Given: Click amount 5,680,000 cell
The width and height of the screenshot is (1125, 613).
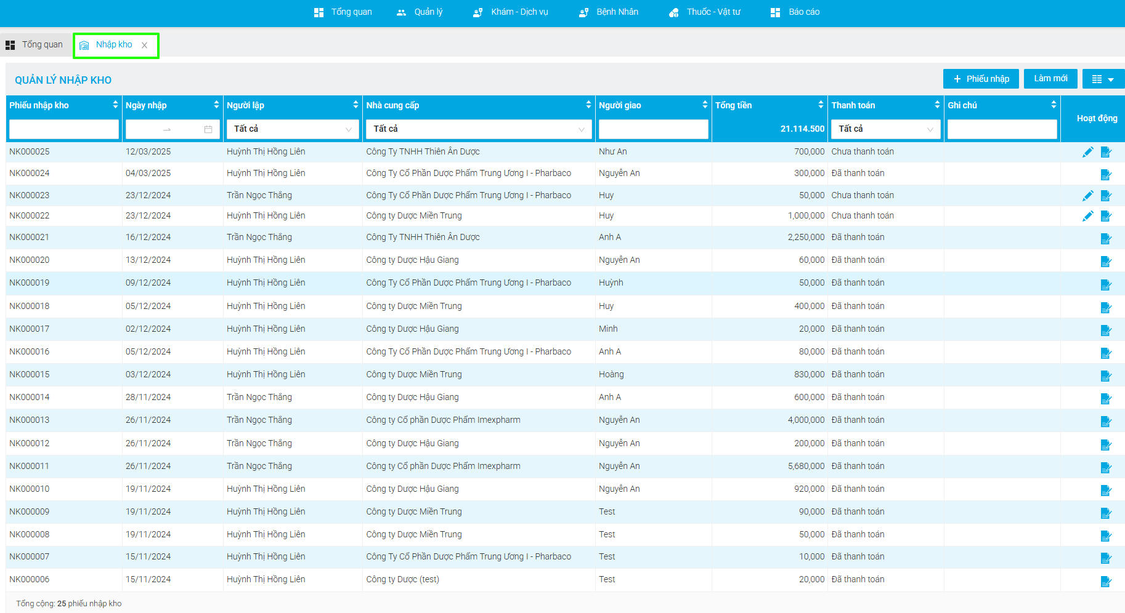Looking at the screenshot, I should pyautogui.click(x=806, y=467).
